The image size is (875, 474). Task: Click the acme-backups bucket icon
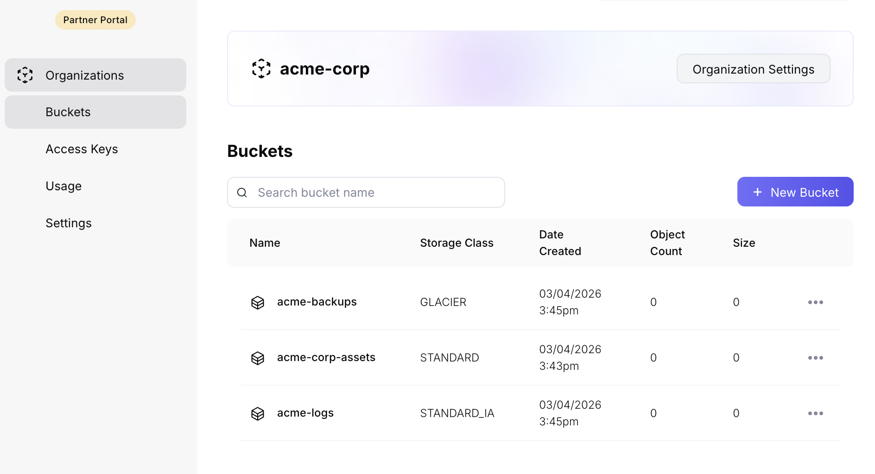click(258, 302)
